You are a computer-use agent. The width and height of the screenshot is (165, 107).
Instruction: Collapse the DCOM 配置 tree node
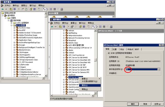(11, 25)
